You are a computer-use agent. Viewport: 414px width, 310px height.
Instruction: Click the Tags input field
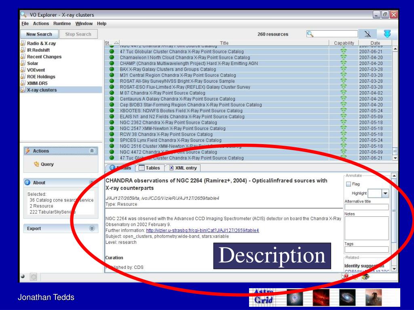366,249
